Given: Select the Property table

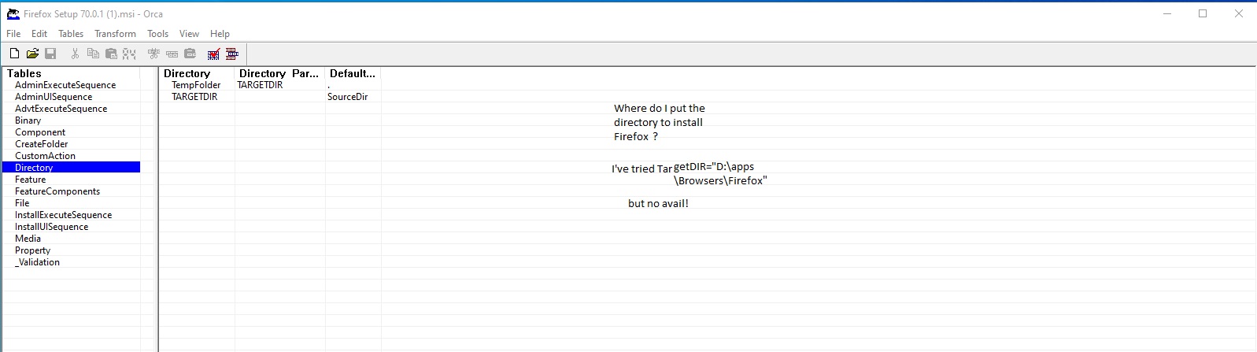Looking at the screenshot, I should 32,250.
